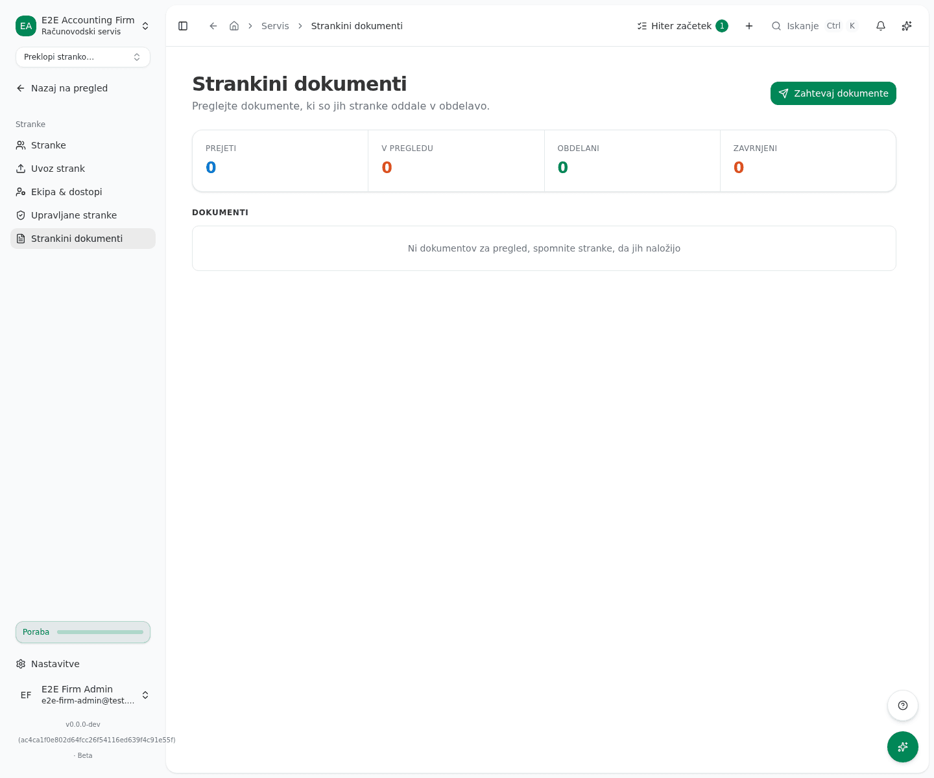Click the 'Ni dokumentov za pregled' message
Viewport: 934px width, 778px height.
[544, 248]
